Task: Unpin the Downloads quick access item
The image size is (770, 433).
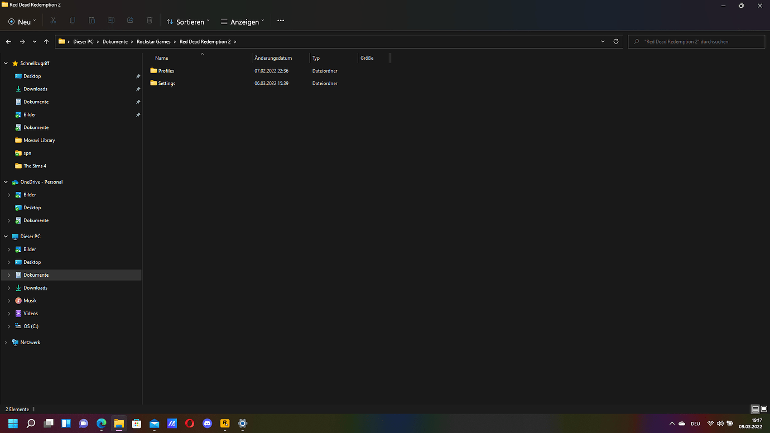Action: [x=138, y=89]
